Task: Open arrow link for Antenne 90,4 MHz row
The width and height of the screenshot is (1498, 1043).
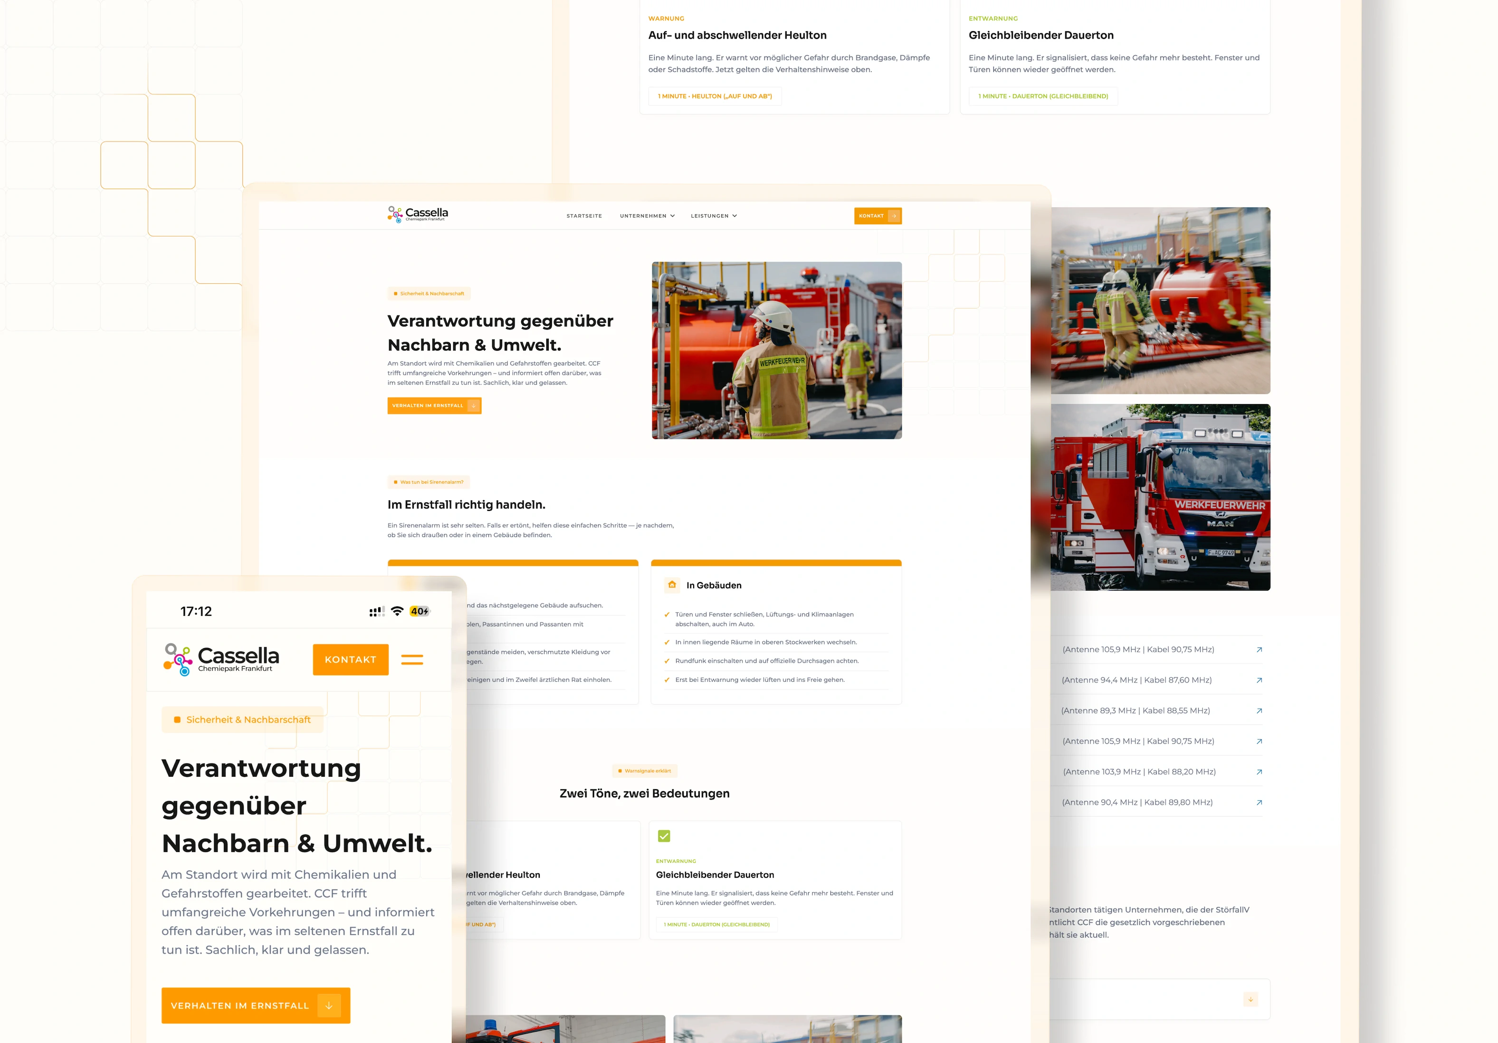Action: (x=1259, y=803)
